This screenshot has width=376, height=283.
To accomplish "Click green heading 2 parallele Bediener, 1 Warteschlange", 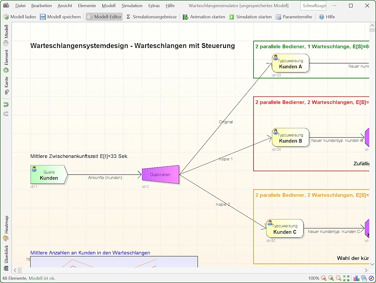I will 312,46.
